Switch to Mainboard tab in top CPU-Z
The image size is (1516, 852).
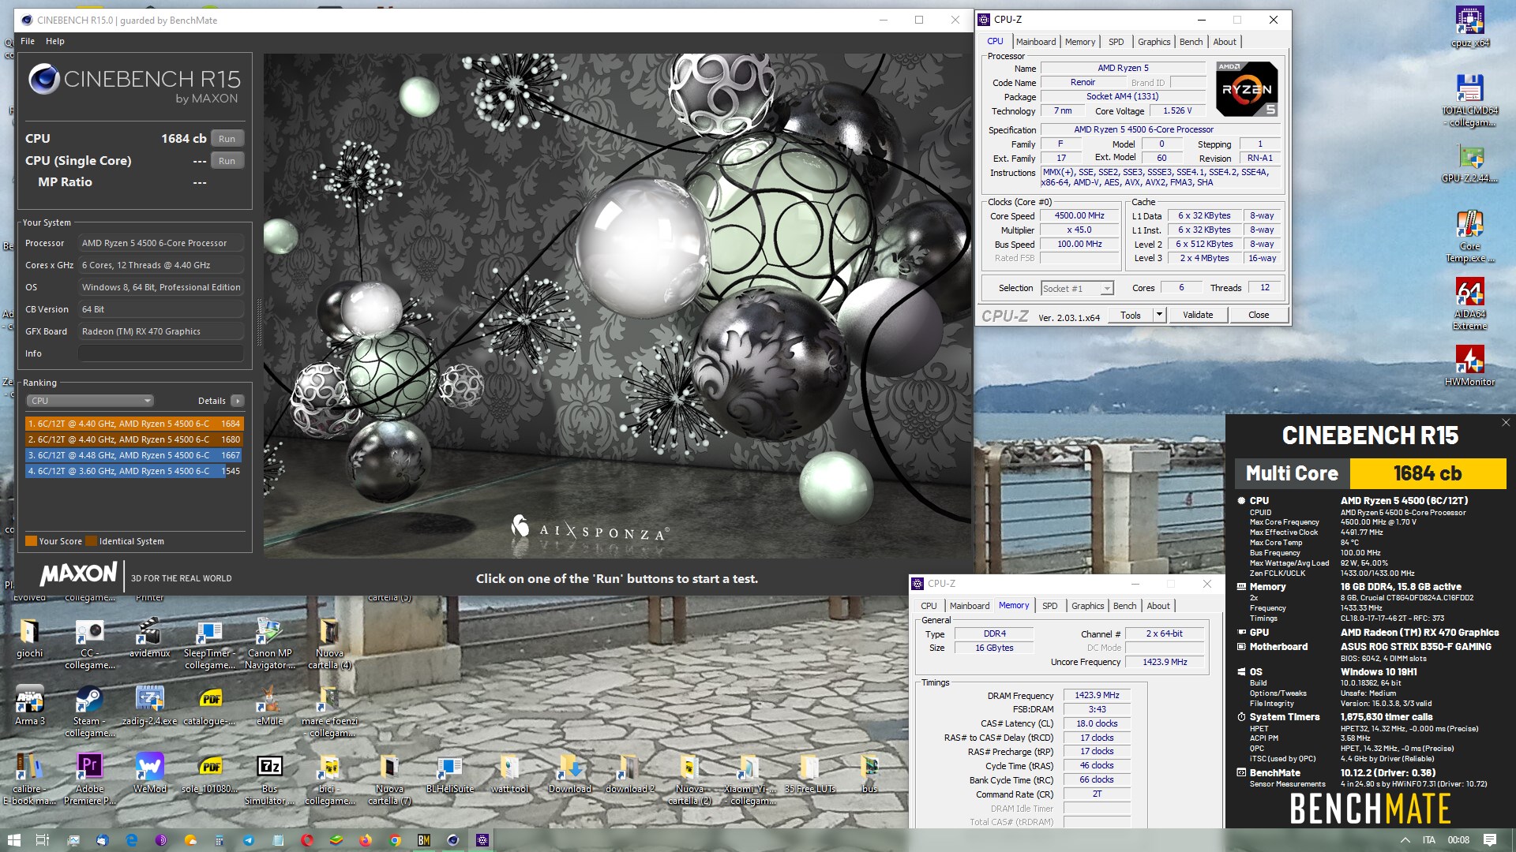pos(1035,42)
